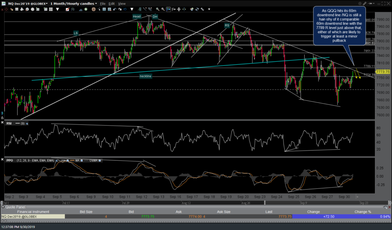Open the data table grid icon

click(17, 9)
